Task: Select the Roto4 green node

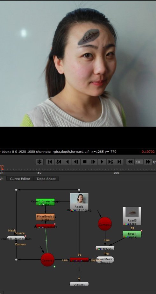Action: [132, 234]
